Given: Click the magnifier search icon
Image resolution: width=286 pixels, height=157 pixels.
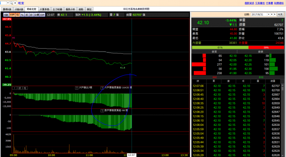Looking at the screenshot, I should pos(11,3).
